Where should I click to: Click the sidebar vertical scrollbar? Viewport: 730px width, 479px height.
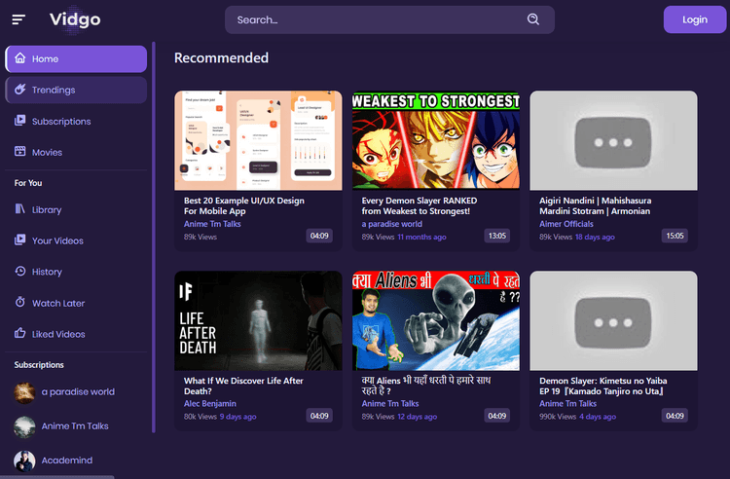click(154, 238)
